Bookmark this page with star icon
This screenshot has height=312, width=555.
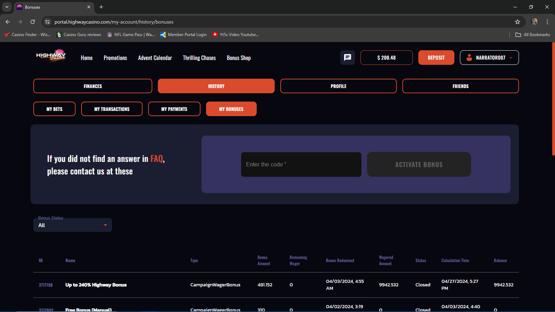pyautogui.click(x=517, y=22)
